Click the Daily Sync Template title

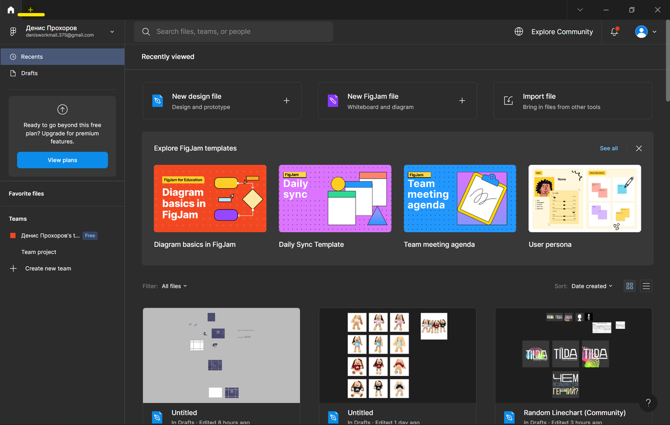(x=312, y=245)
